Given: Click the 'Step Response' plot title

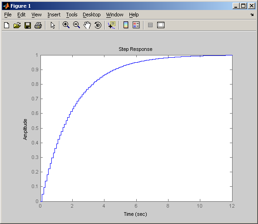Looking at the screenshot, I should point(135,49).
